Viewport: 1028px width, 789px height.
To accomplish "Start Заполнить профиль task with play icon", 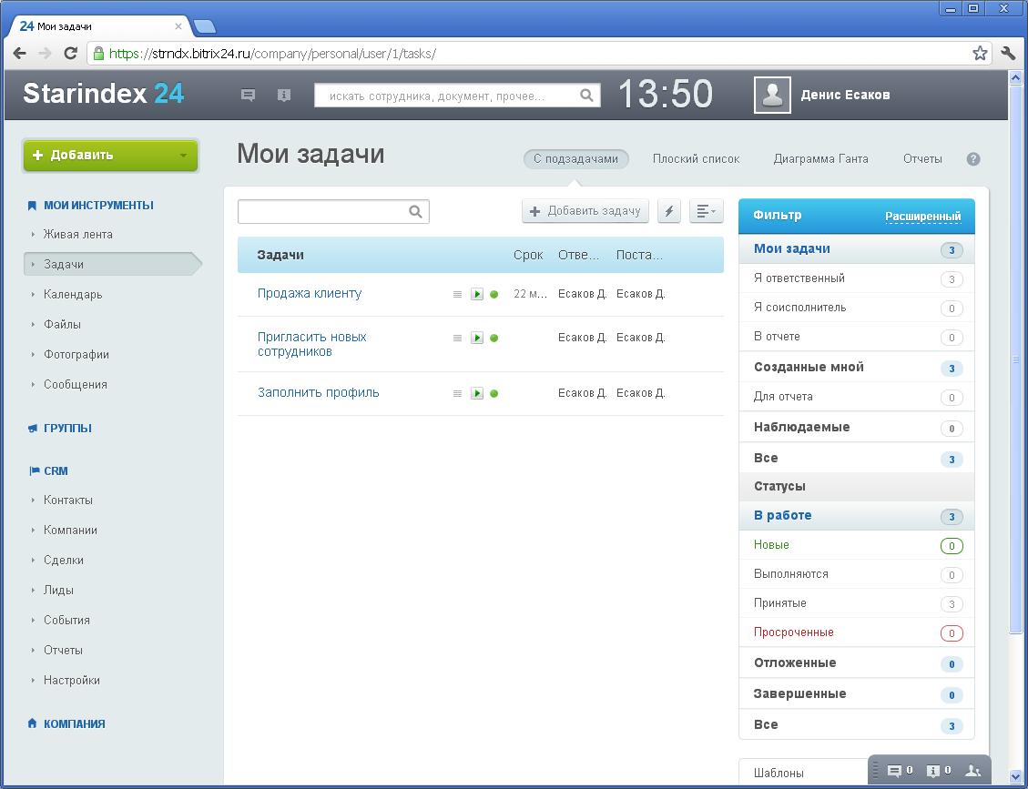I will coord(476,393).
